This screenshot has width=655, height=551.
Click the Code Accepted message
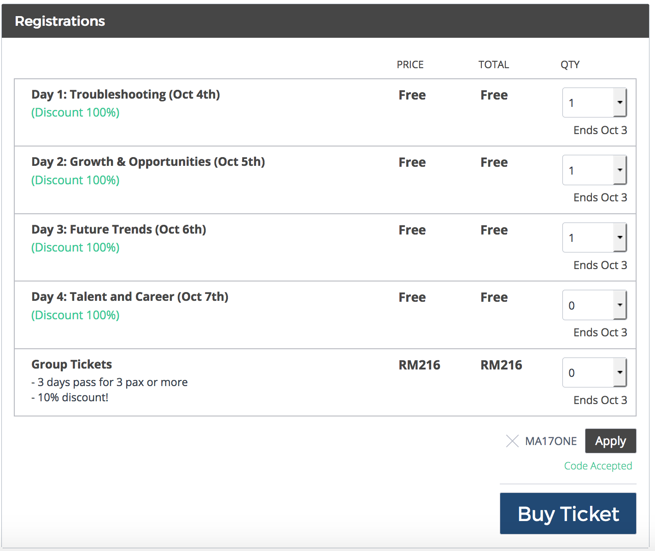598,466
